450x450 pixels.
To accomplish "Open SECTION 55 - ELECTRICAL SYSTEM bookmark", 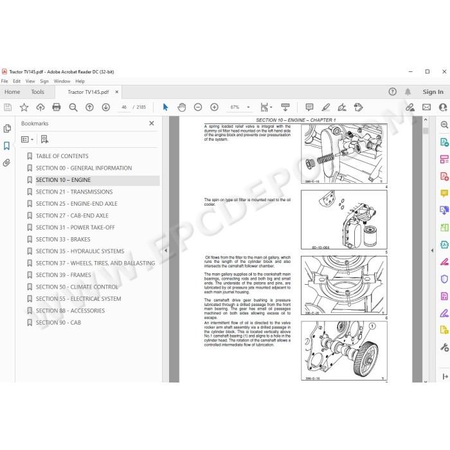I will click(x=78, y=299).
